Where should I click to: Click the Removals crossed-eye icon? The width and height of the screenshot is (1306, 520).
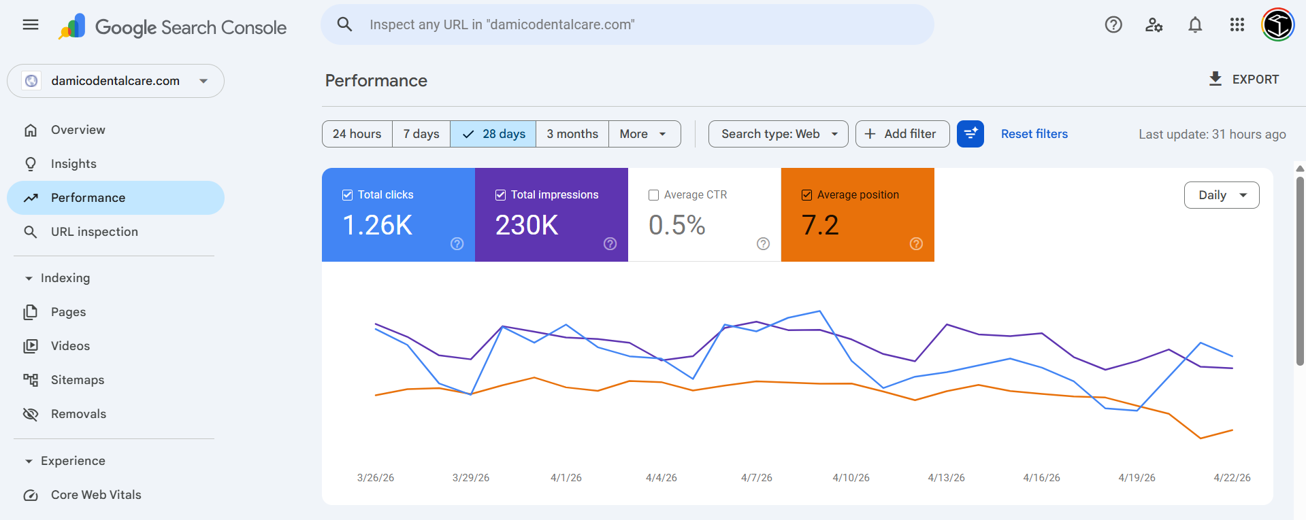pyautogui.click(x=31, y=414)
